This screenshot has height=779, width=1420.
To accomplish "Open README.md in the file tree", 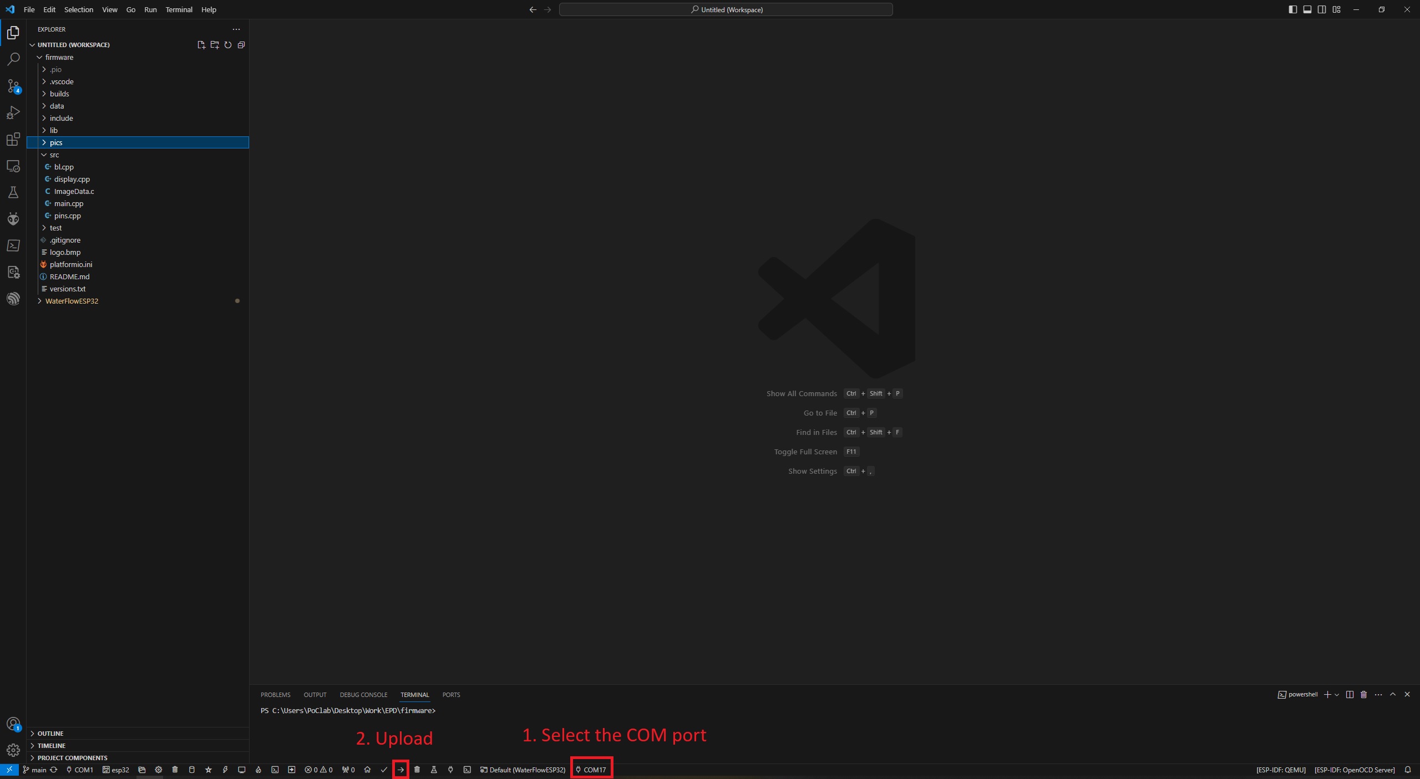I will 138,276.
